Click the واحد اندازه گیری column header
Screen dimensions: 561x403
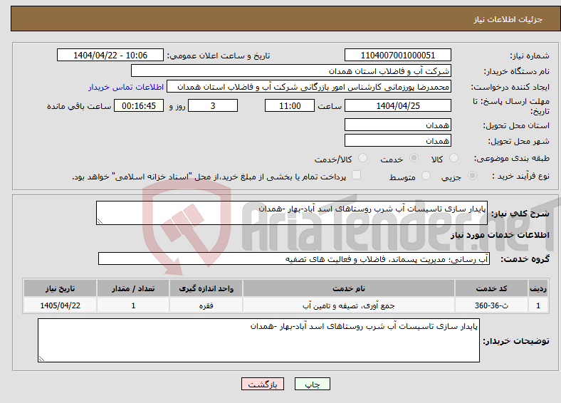206,288
